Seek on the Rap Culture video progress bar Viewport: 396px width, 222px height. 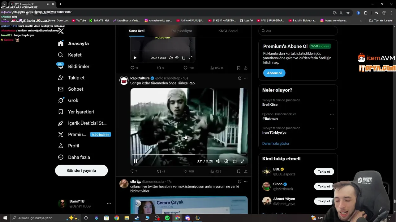pos(189,154)
